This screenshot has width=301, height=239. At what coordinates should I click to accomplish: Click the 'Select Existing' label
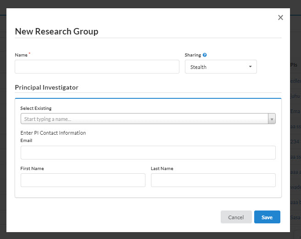pos(36,108)
